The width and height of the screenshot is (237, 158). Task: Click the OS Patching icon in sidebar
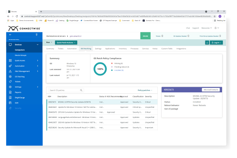pyautogui.click(x=10, y=77)
